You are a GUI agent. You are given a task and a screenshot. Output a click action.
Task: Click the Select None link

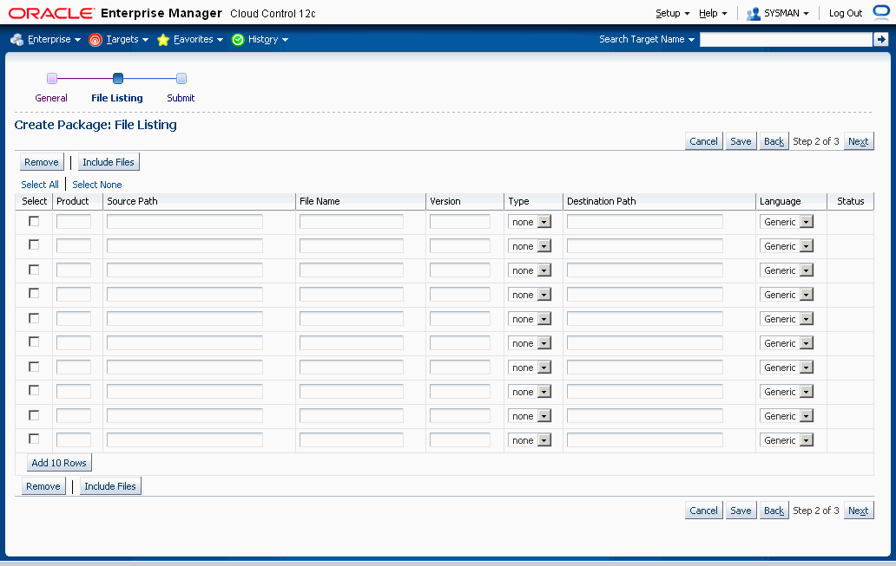pos(97,185)
